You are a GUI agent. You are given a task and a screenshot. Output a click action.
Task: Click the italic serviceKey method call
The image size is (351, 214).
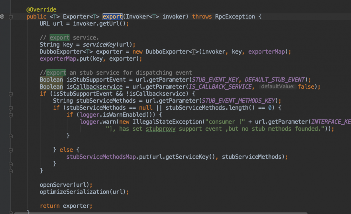pos(99,45)
